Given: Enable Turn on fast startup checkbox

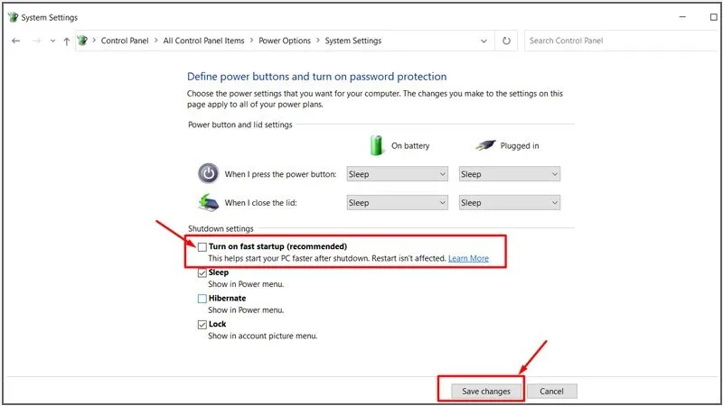Looking at the screenshot, I should click(202, 246).
